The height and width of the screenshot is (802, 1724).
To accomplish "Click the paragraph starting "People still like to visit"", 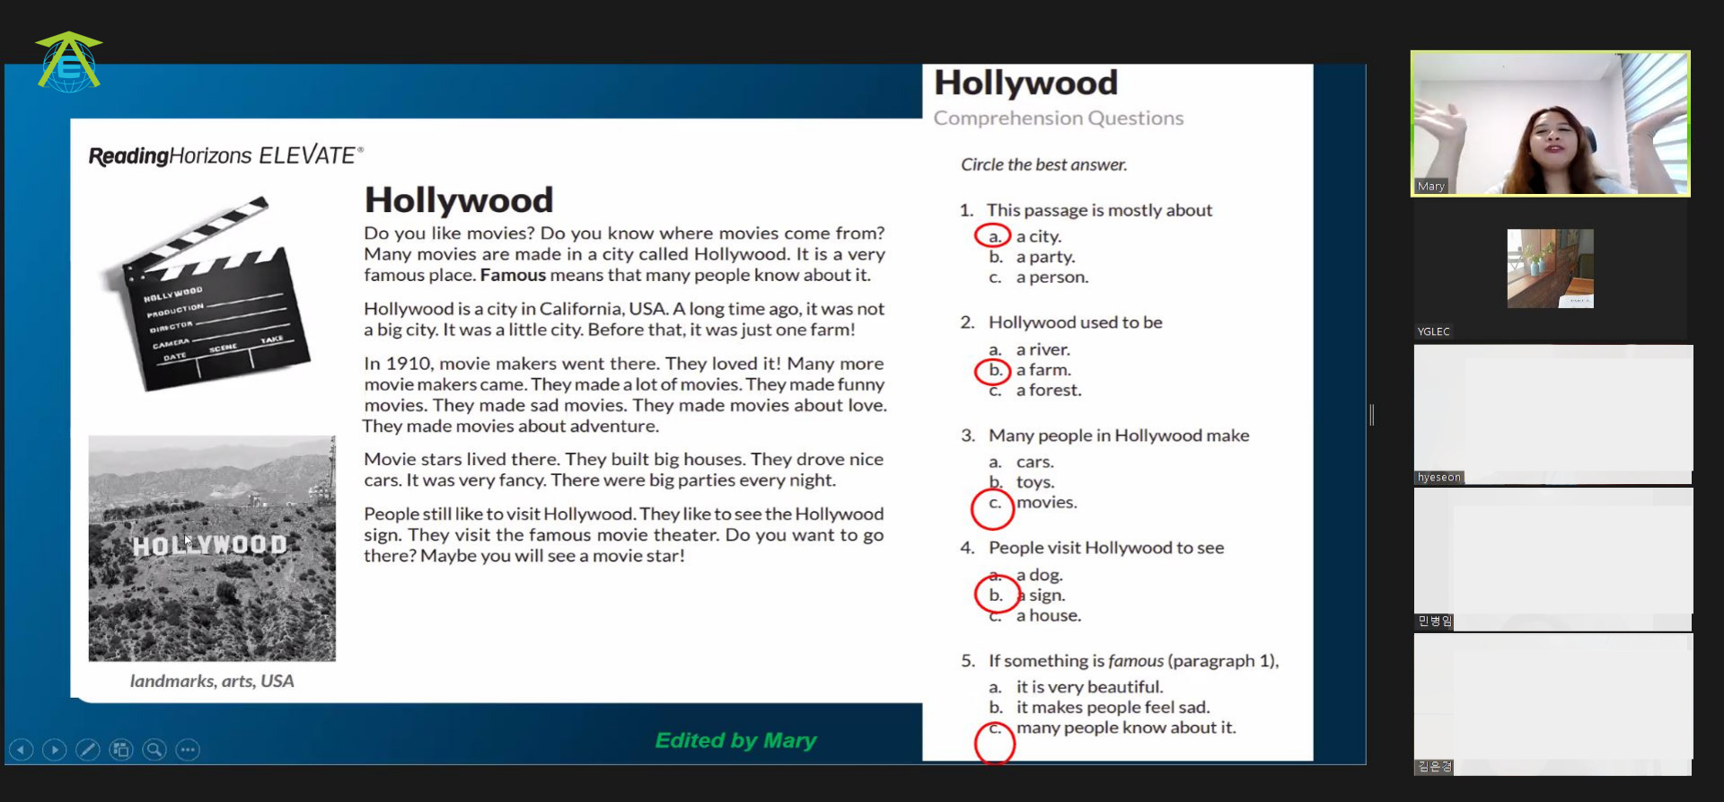I will tap(624, 534).
